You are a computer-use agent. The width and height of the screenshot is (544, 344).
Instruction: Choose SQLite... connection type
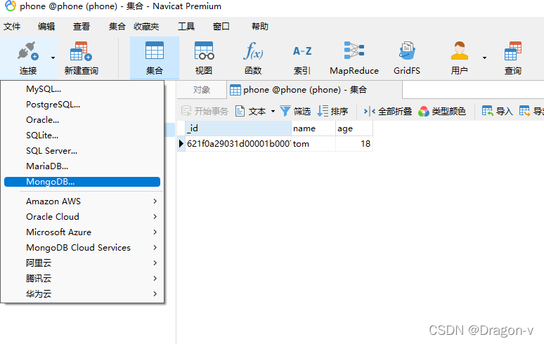82,135
